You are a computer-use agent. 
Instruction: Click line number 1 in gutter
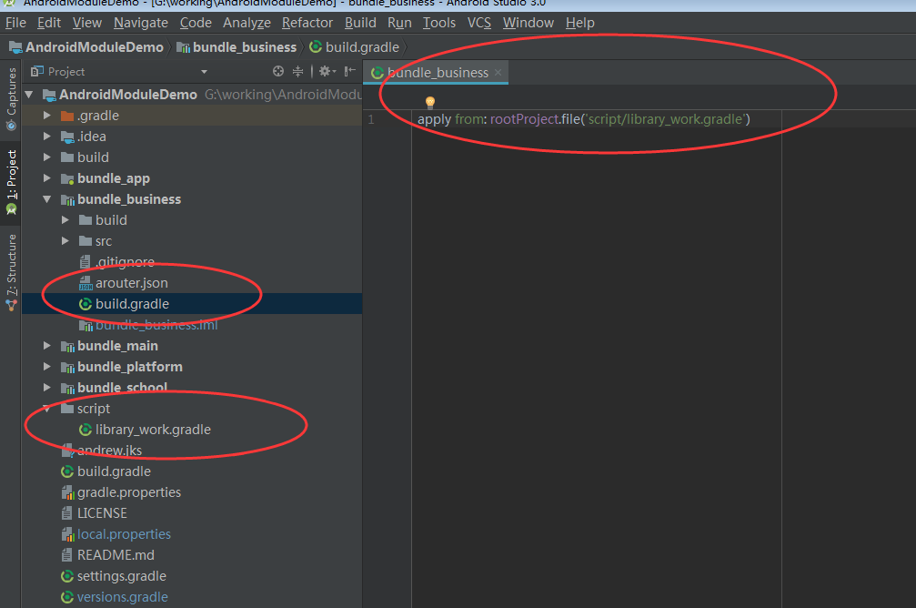click(x=371, y=120)
